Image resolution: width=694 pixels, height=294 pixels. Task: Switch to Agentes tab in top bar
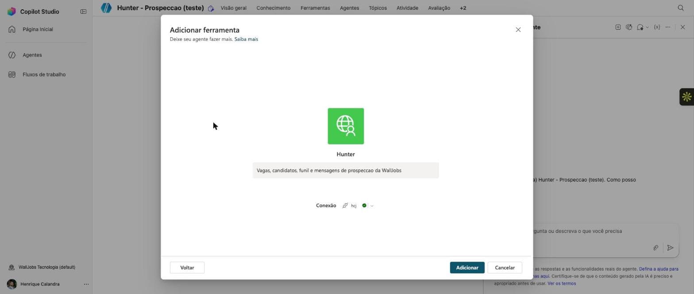click(350, 8)
